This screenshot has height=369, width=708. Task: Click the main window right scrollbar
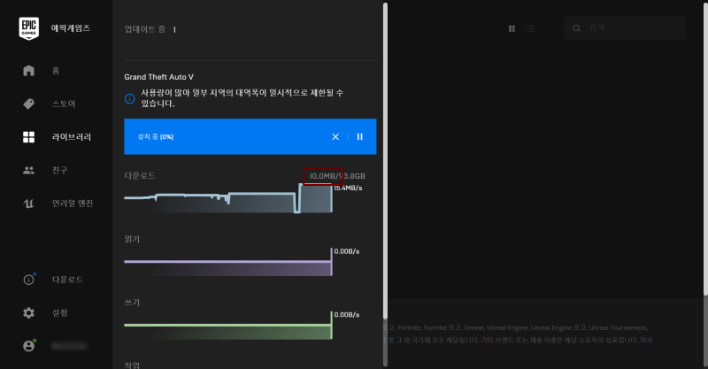705,148
